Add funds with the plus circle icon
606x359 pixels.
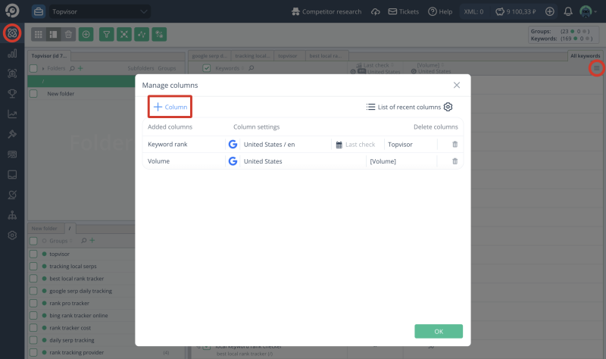click(x=550, y=11)
